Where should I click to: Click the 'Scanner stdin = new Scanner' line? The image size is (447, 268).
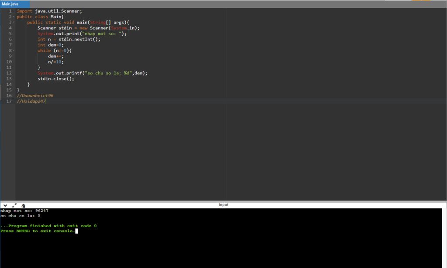click(89, 28)
